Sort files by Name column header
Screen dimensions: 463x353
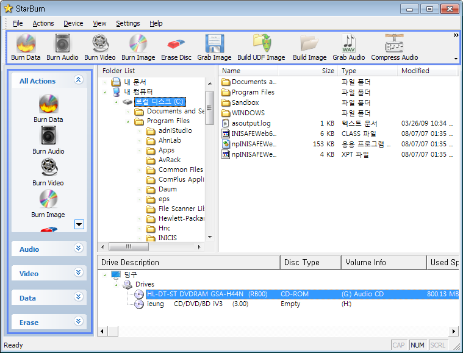248,71
